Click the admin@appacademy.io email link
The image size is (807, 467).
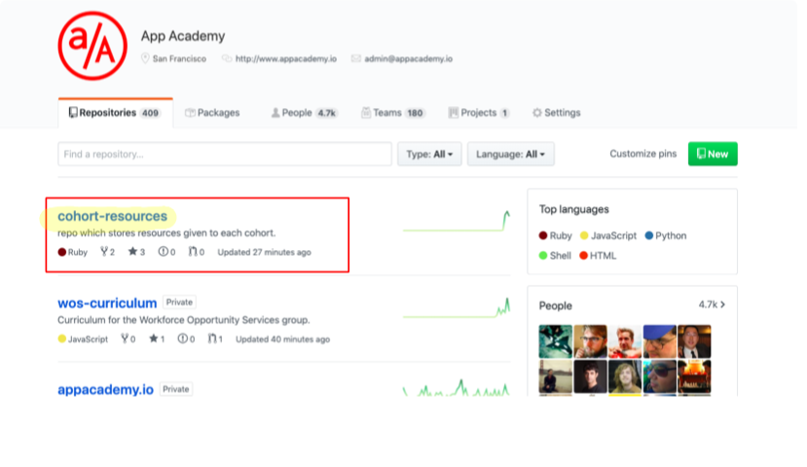point(408,58)
